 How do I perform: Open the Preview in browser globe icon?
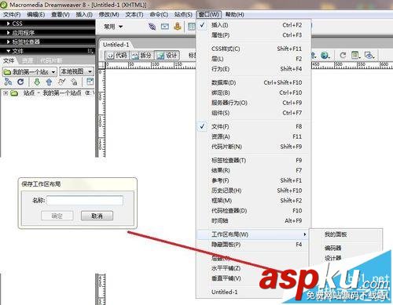click(x=325, y=55)
